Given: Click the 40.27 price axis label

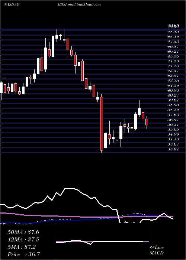Looking at the screenshot, I should 173,95.
